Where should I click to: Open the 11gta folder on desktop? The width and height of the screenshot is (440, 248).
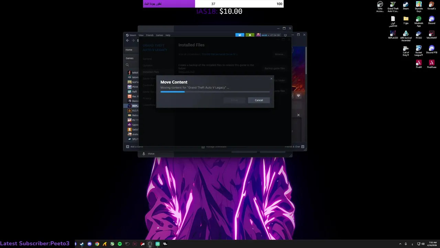(406, 20)
